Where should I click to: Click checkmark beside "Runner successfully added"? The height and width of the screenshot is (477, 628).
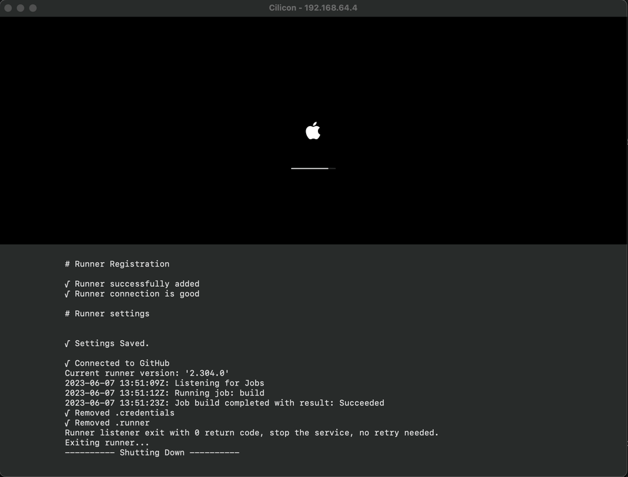[x=67, y=284]
